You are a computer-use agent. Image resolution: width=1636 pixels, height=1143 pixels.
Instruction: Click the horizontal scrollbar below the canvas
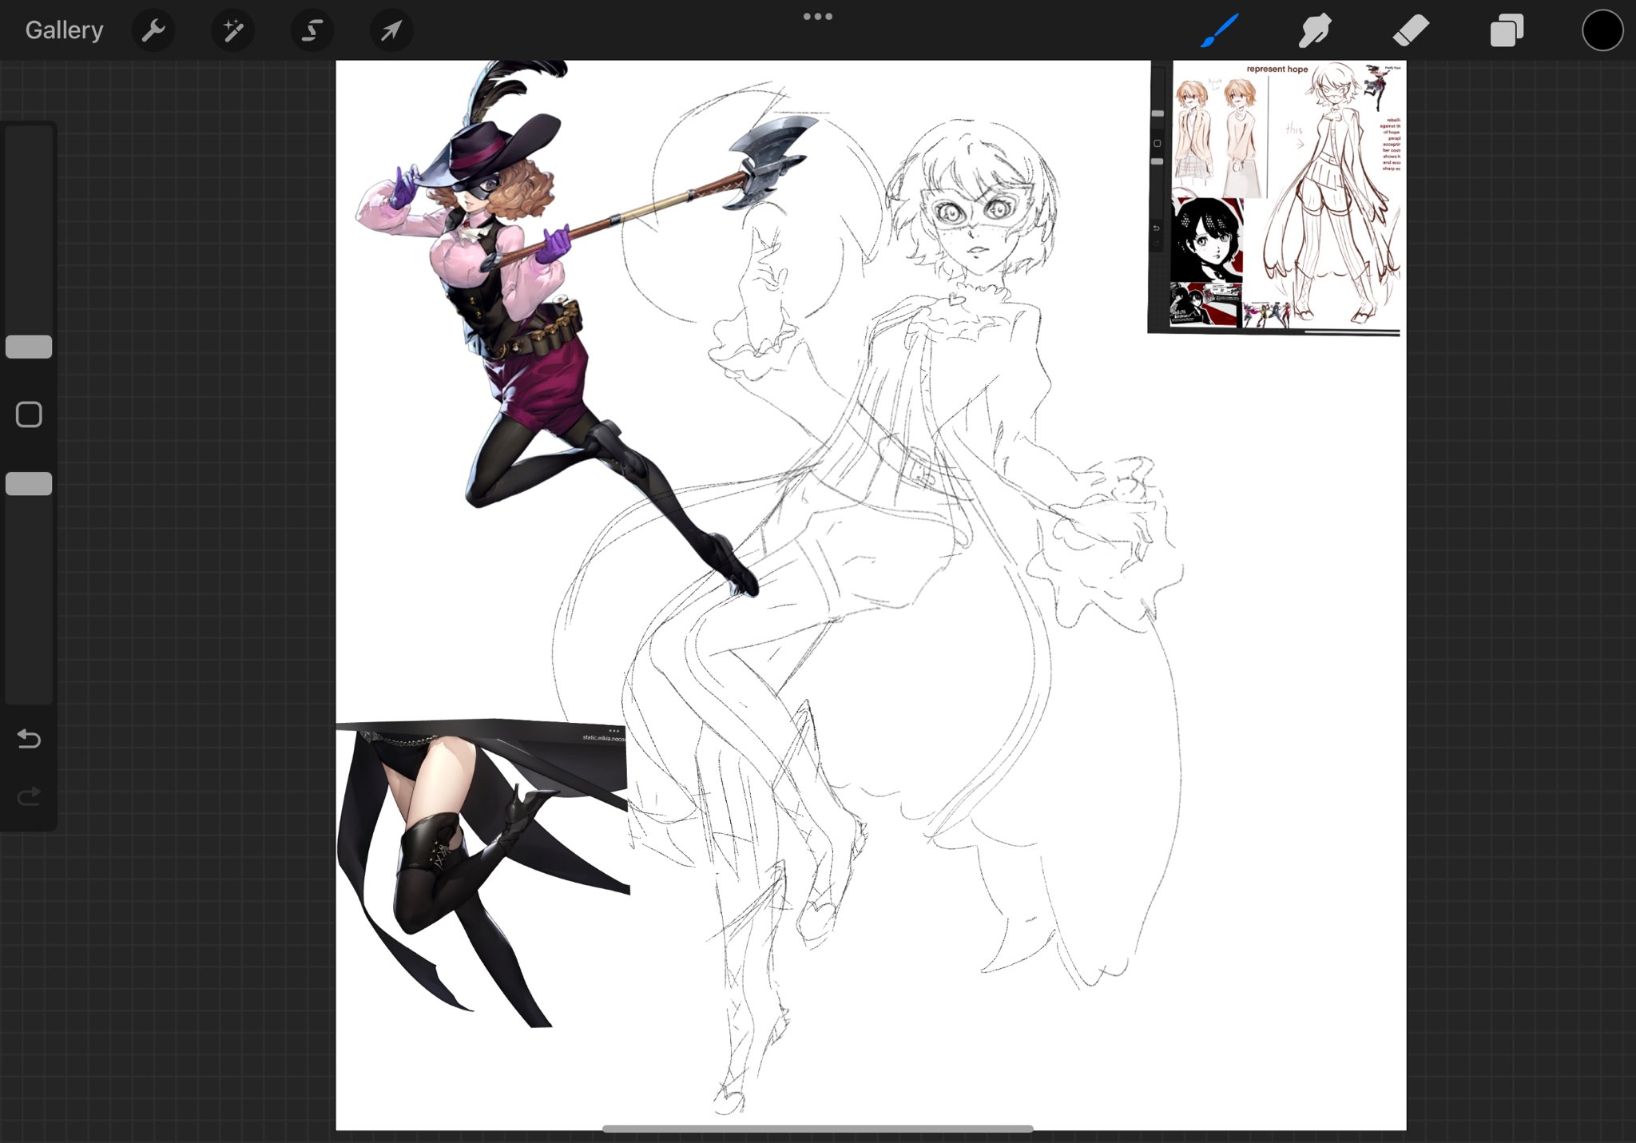click(x=817, y=1129)
